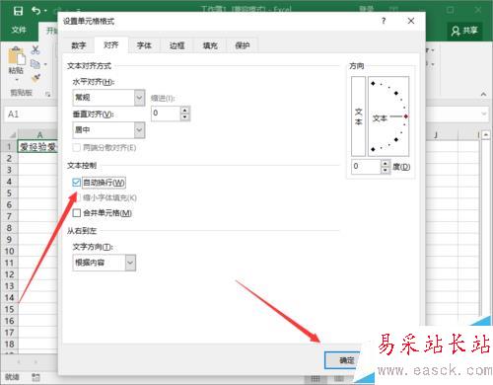Screen dimensions: 493x385
Task: Expand the formula bar dropdown arrow
Action: point(484,114)
